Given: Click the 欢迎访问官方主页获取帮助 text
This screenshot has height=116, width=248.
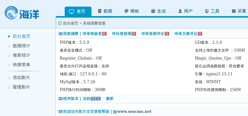Looking at the screenshot, I should coord(86,112).
